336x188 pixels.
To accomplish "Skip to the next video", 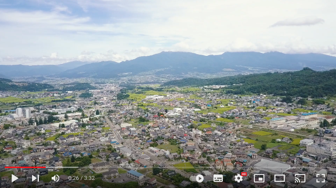I will click(35, 178).
